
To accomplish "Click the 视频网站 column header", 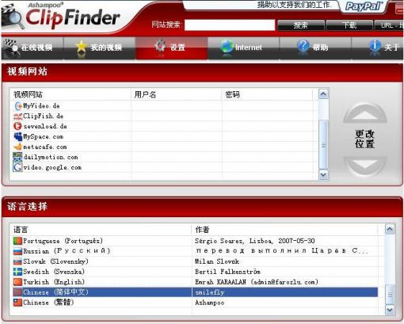I will tap(71, 94).
